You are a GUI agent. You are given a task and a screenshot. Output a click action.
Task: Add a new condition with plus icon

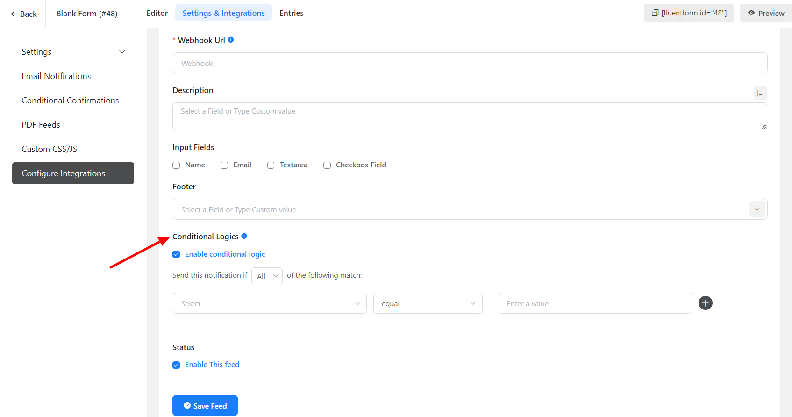pyautogui.click(x=705, y=303)
